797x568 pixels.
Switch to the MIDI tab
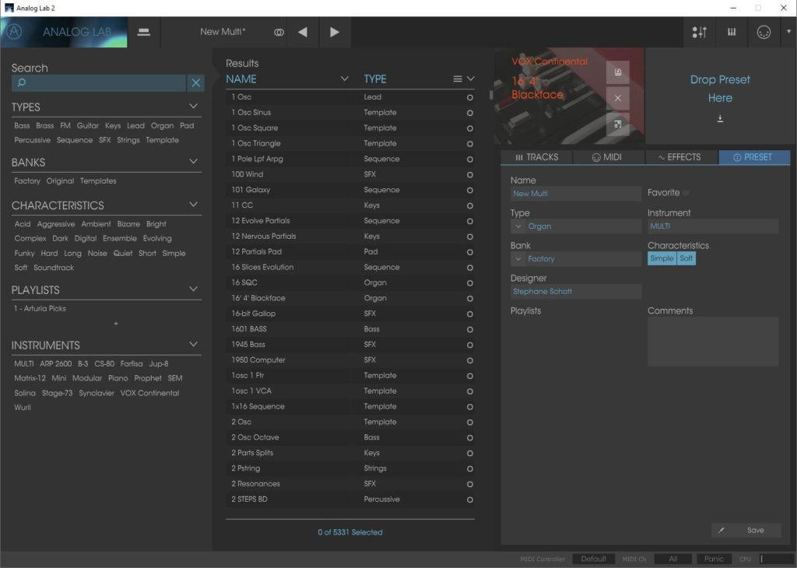[609, 157]
